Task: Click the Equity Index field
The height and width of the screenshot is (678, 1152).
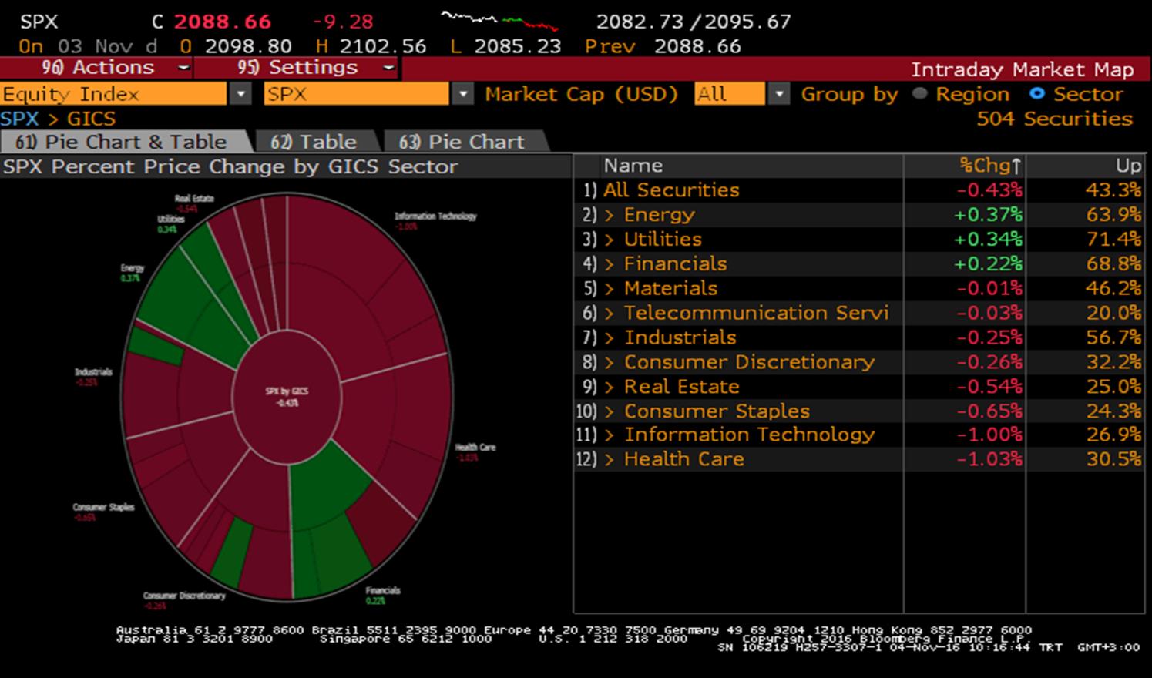Action: click(113, 94)
